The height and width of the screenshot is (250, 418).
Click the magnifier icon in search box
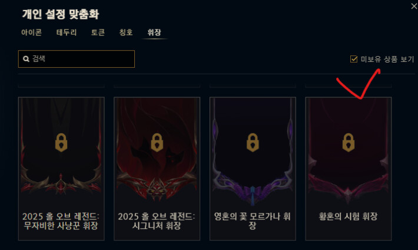tap(26, 59)
